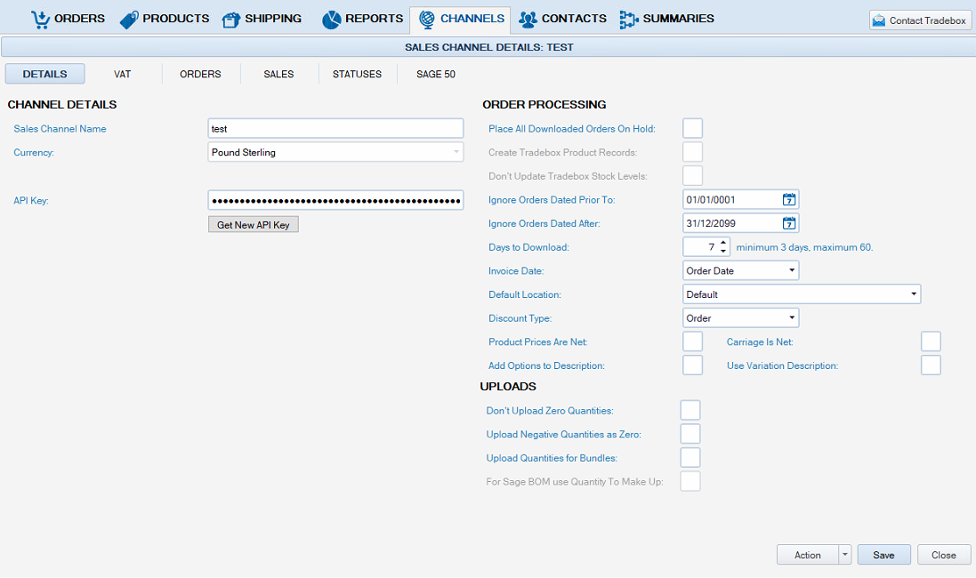Open calendar for Ignore Orders Dated Prior To
The width and height of the screenshot is (976, 578).
click(x=788, y=199)
